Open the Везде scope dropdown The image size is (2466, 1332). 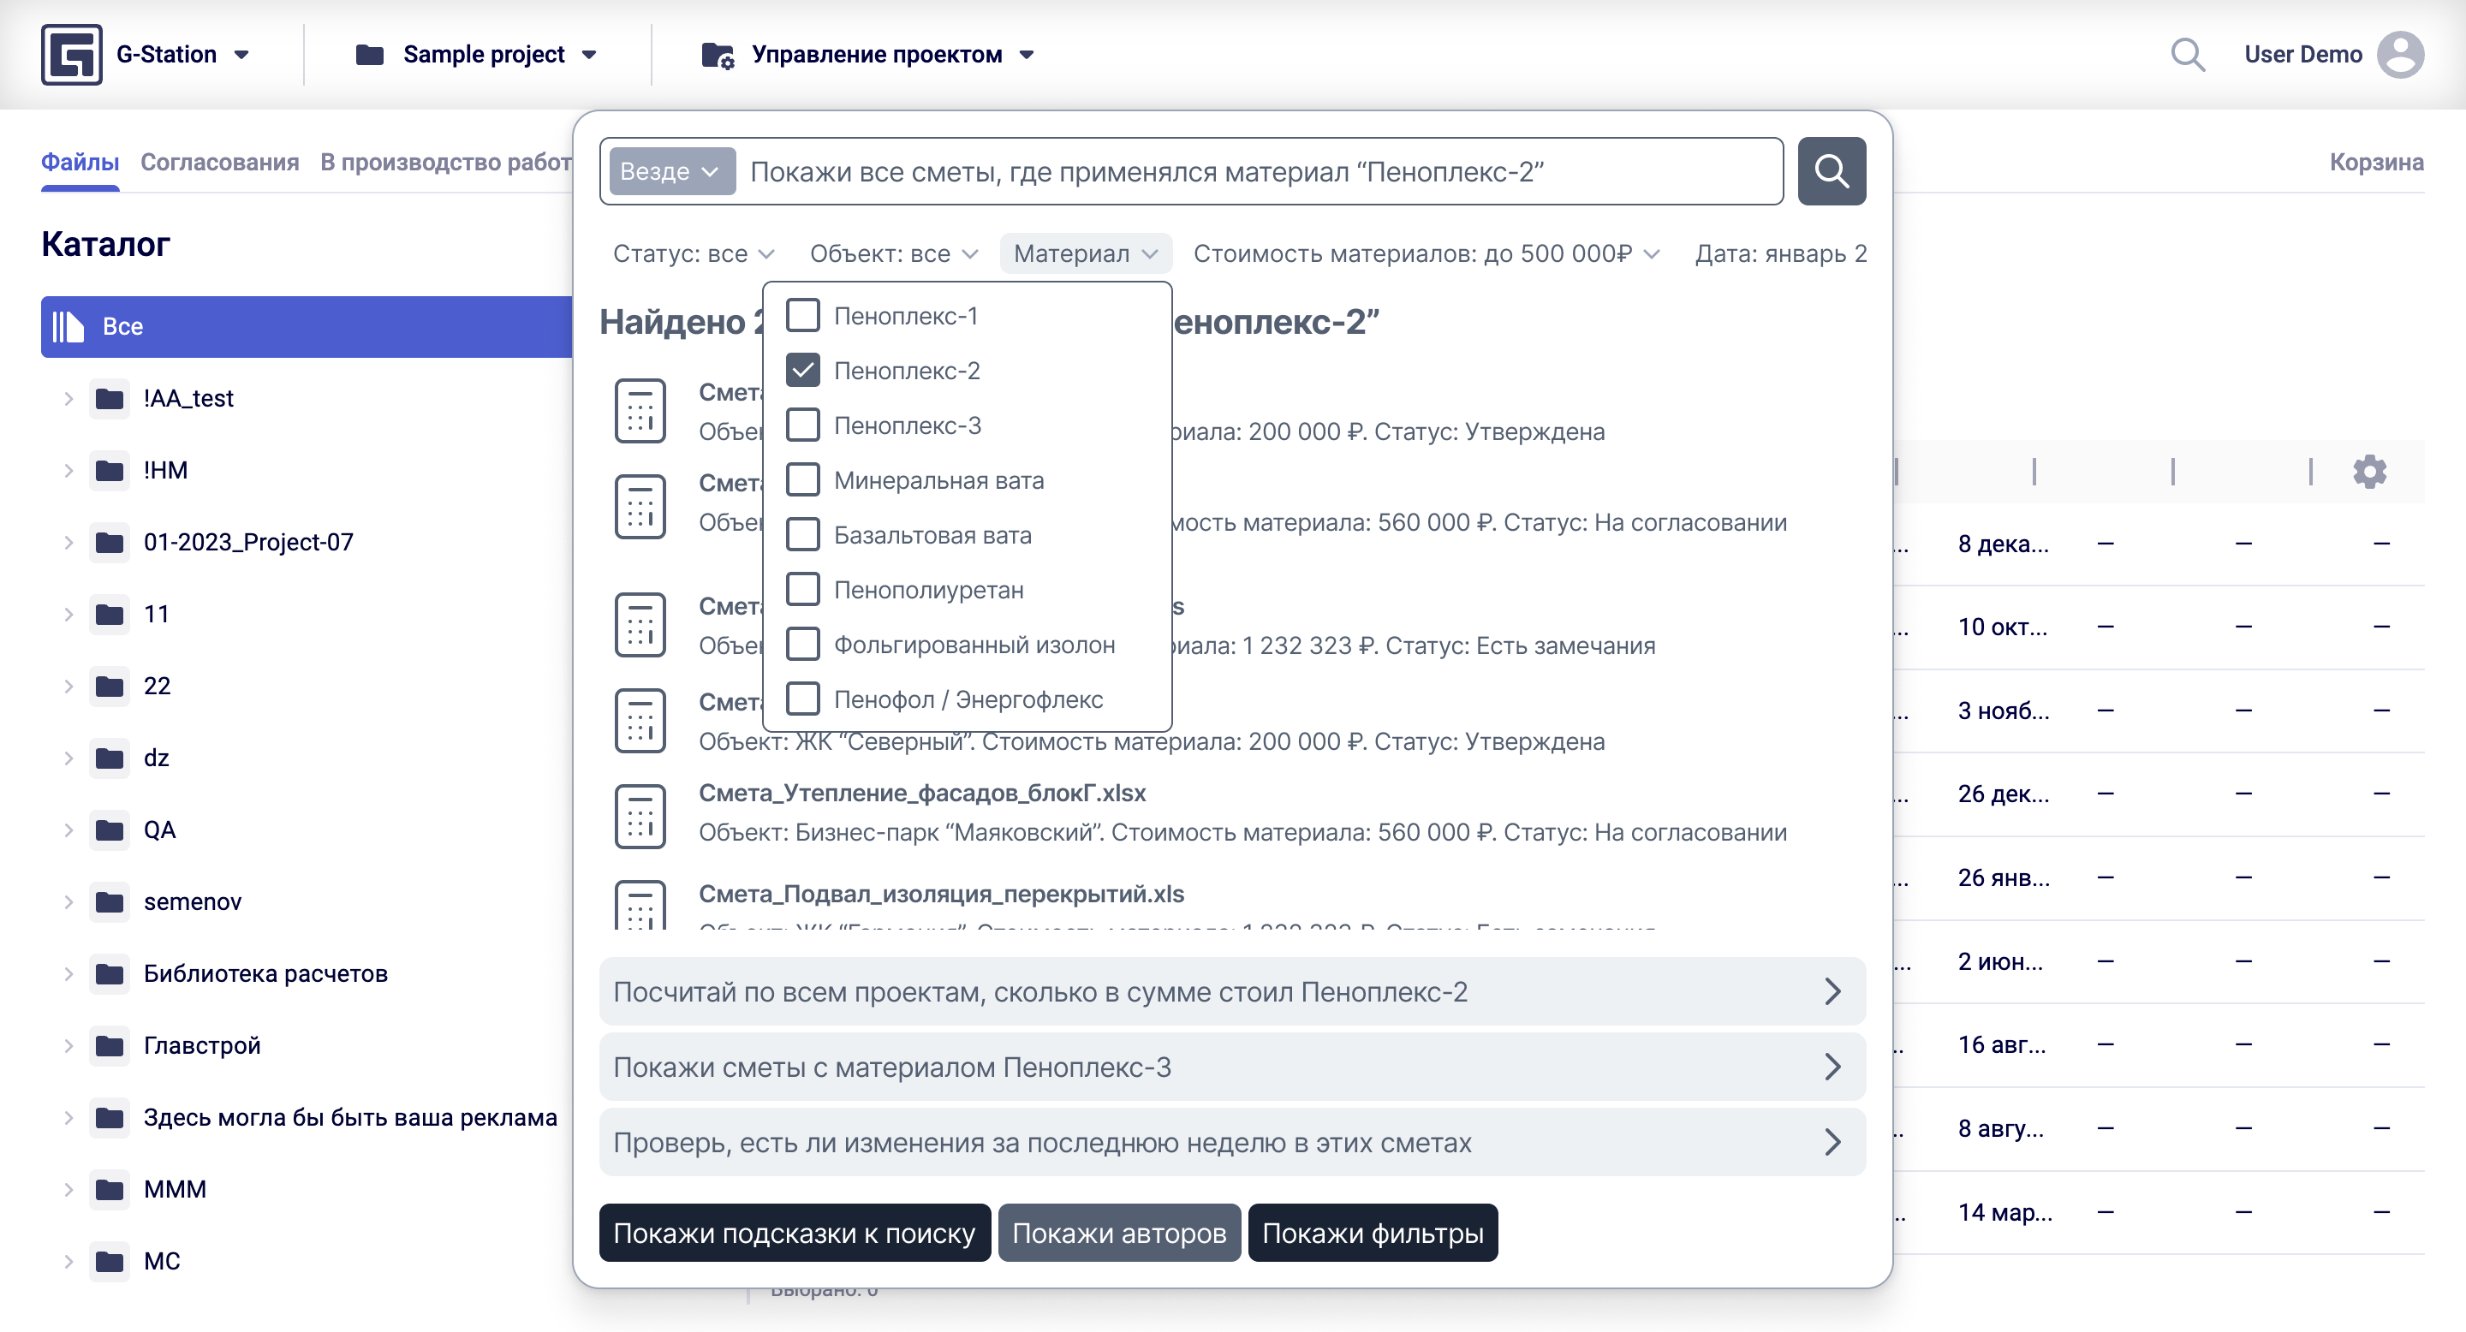tap(671, 171)
